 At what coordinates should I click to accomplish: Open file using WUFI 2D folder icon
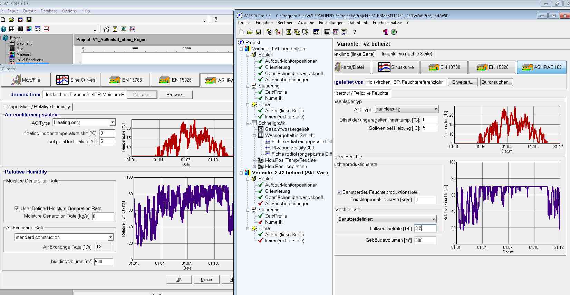[x=11, y=20]
